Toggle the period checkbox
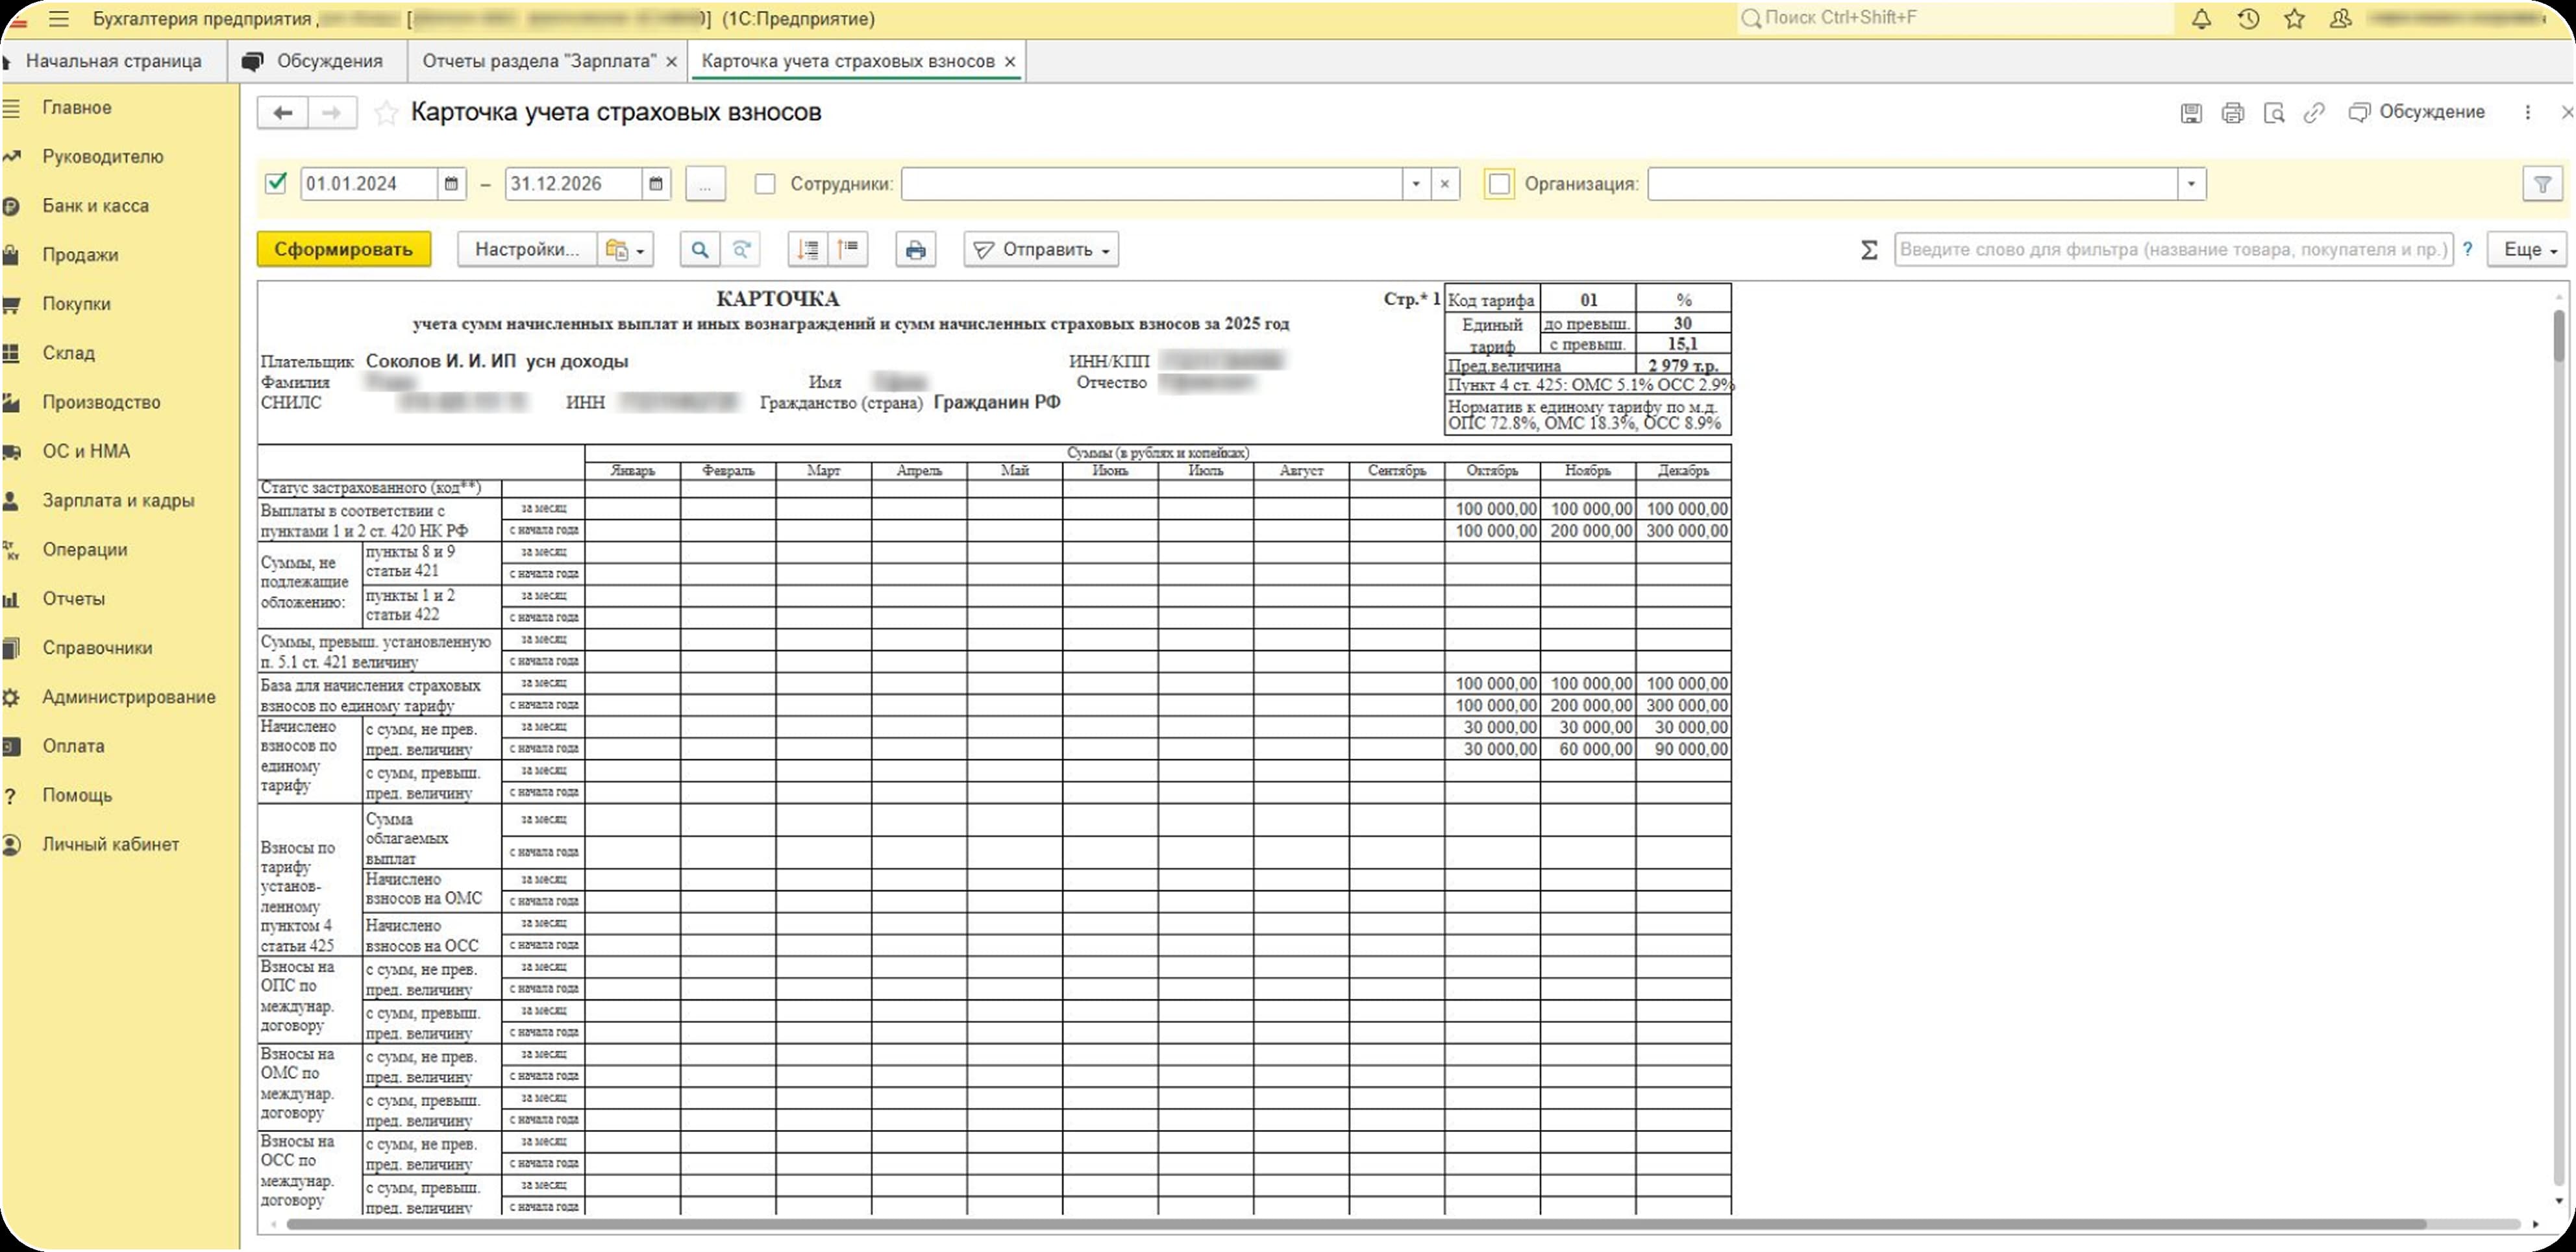 276,183
